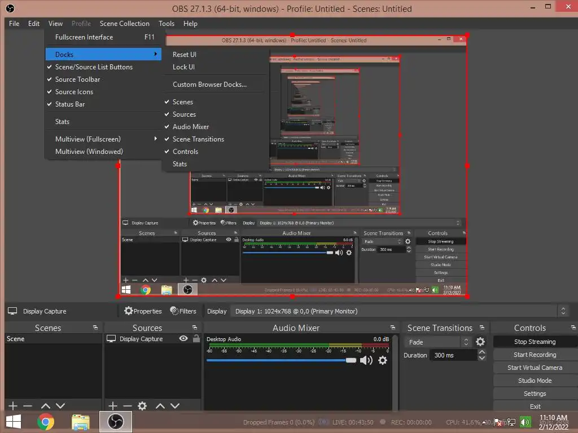
Task: Toggle Scene Transitions dock in submenu
Action: 215,139
